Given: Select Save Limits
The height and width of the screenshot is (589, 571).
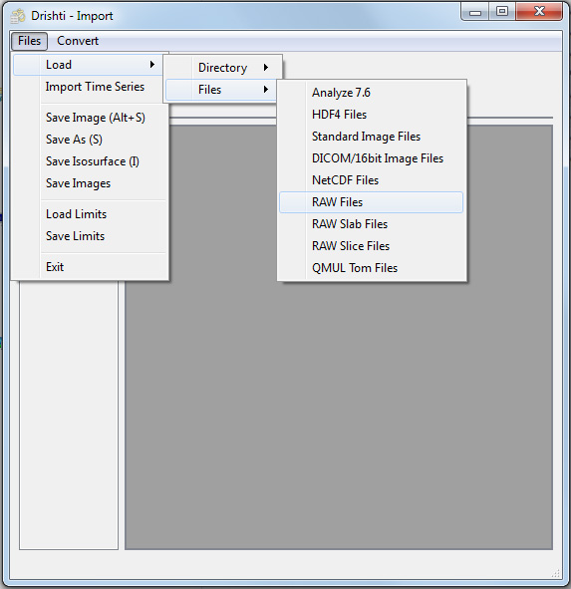Looking at the screenshot, I should pos(75,236).
